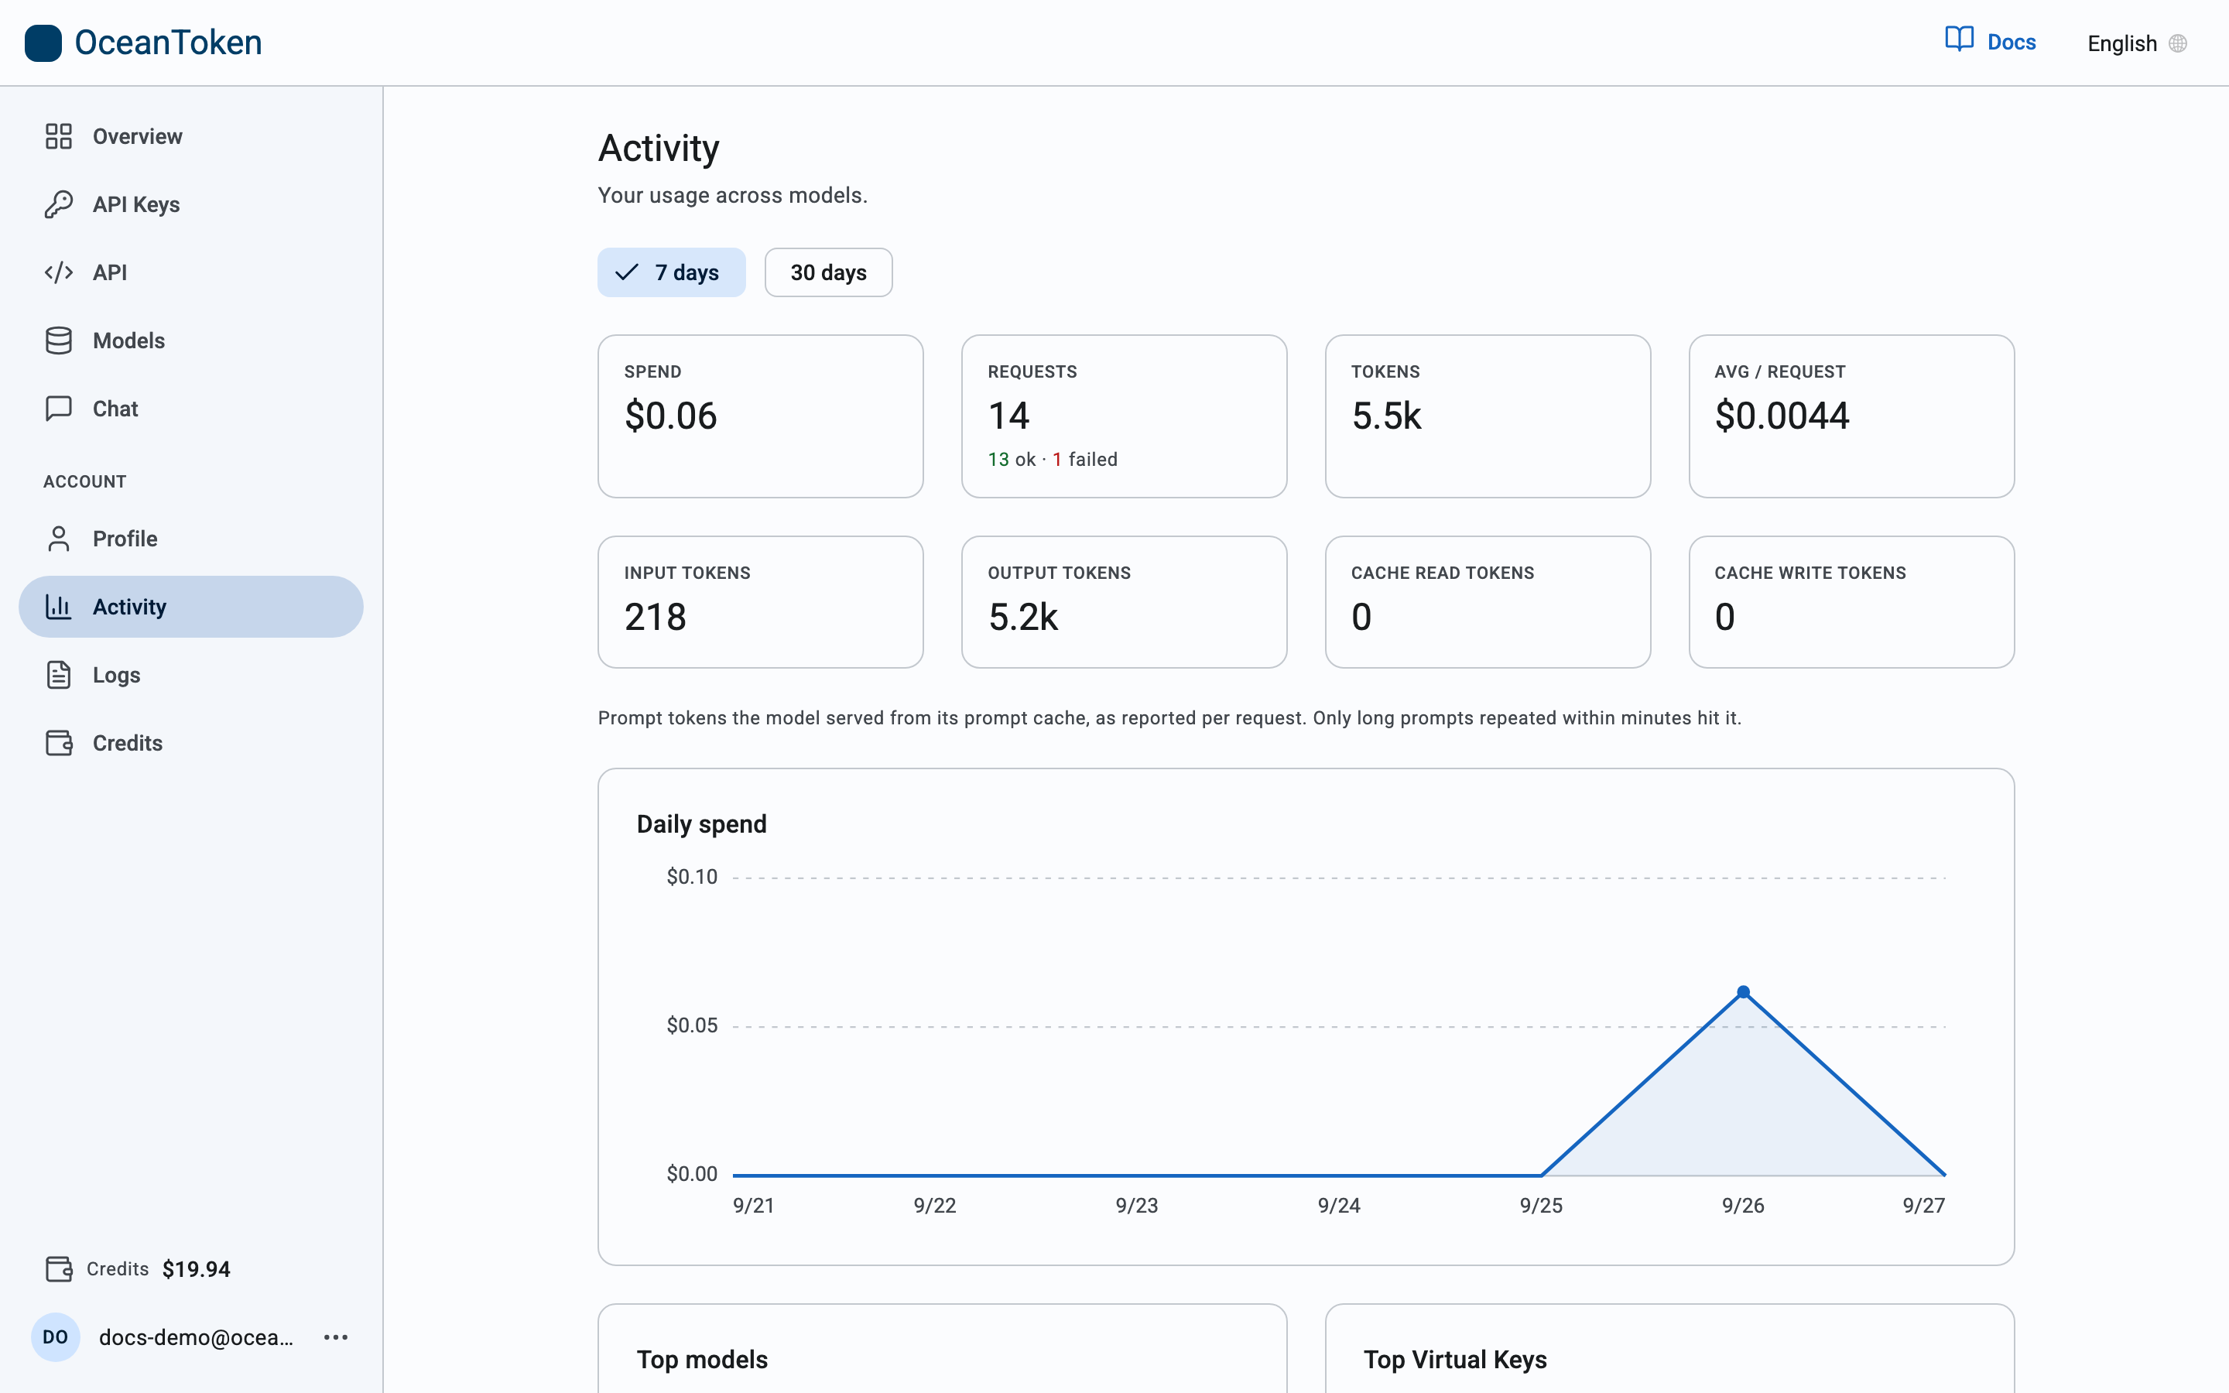
Task: Click the Chat bubble icon
Action: (59, 408)
